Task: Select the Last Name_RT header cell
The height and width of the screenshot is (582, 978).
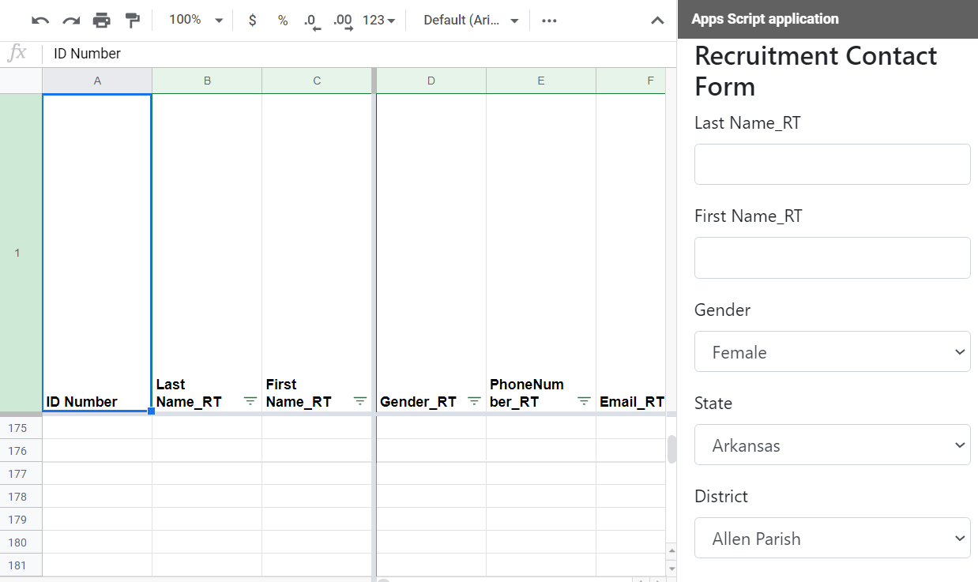Action: click(207, 253)
